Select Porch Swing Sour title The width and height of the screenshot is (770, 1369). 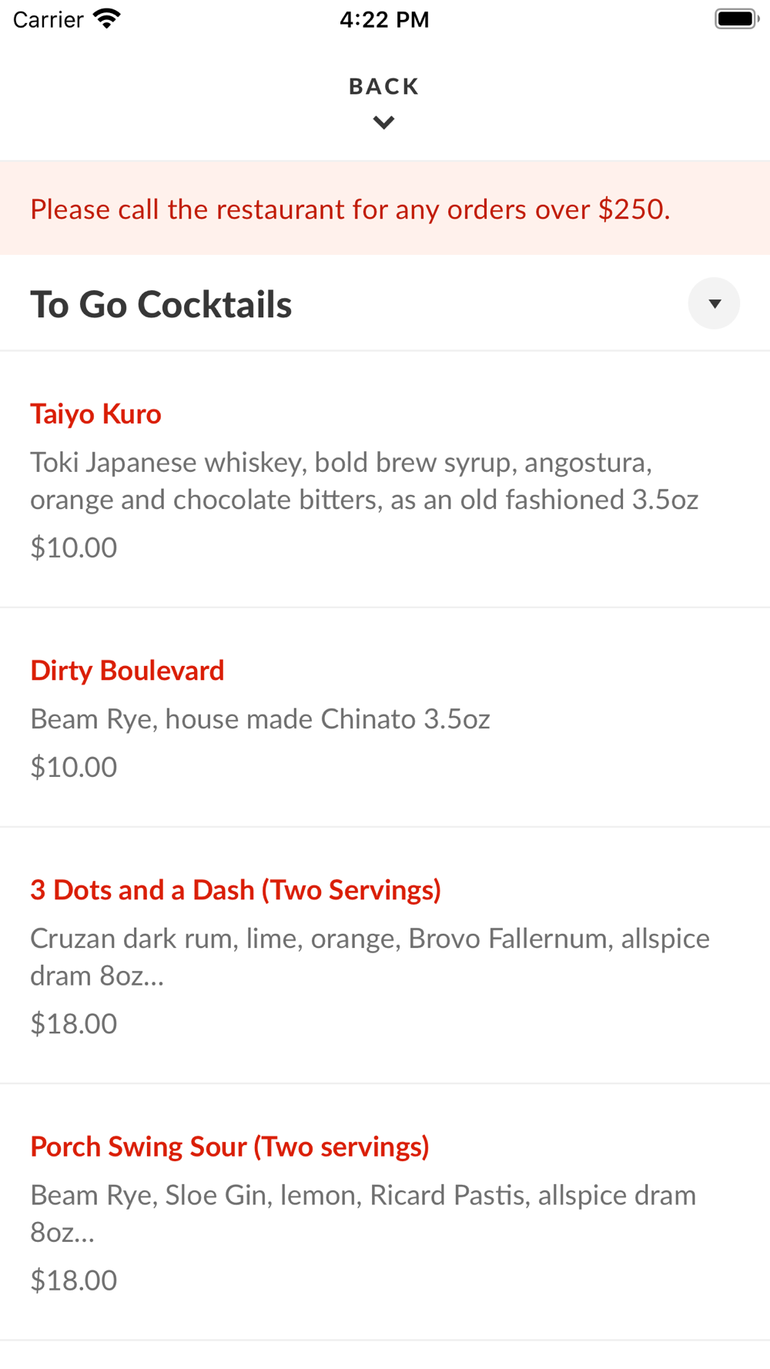coord(229,1146)
